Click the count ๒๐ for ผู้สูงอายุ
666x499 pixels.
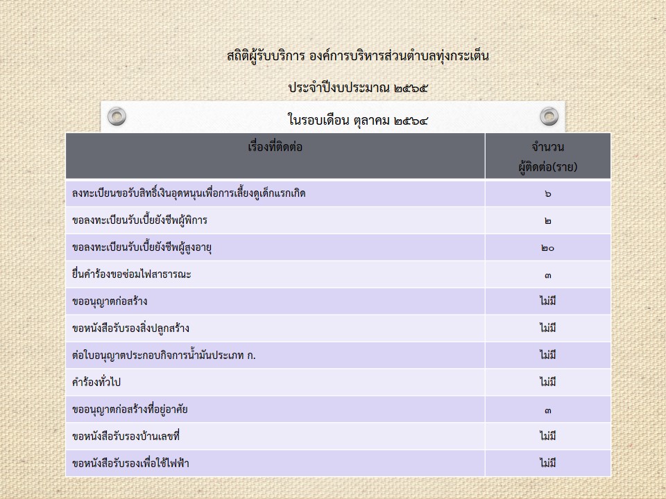(x=547, y=247)
